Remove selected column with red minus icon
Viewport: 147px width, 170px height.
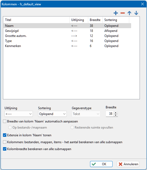123,13
